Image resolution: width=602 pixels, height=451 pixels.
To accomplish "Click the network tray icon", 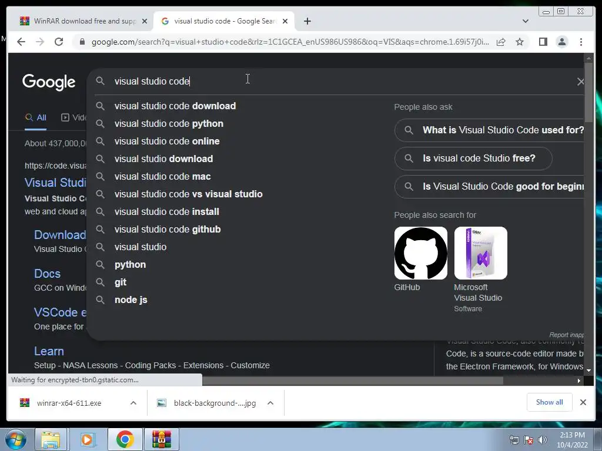I will [x=514, y=440].
